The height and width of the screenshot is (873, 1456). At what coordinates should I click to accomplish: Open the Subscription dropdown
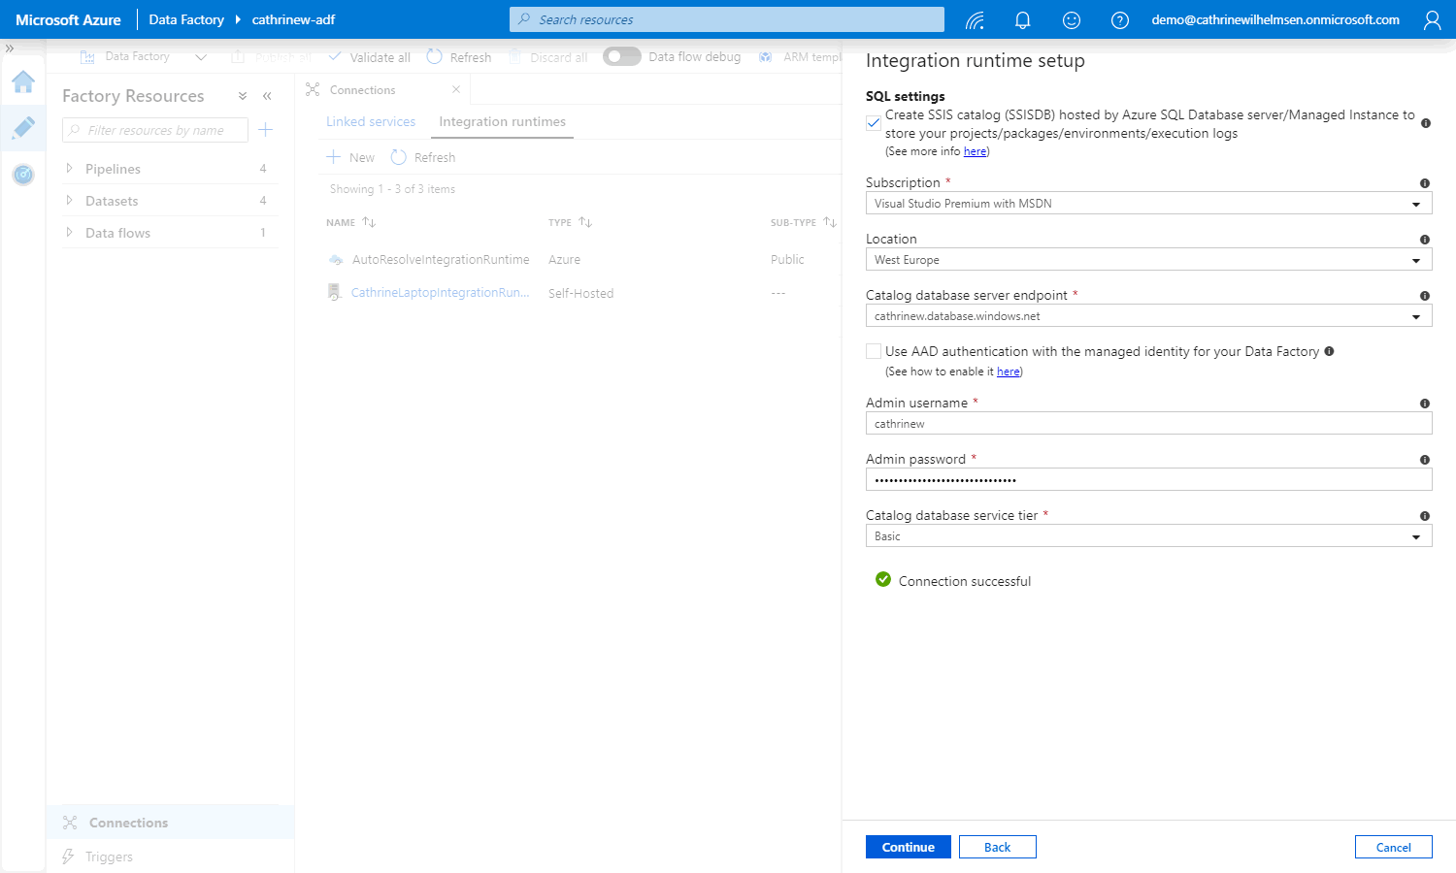[x=1148, y=204]
